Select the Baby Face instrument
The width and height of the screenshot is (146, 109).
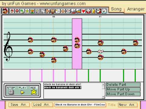63,11
